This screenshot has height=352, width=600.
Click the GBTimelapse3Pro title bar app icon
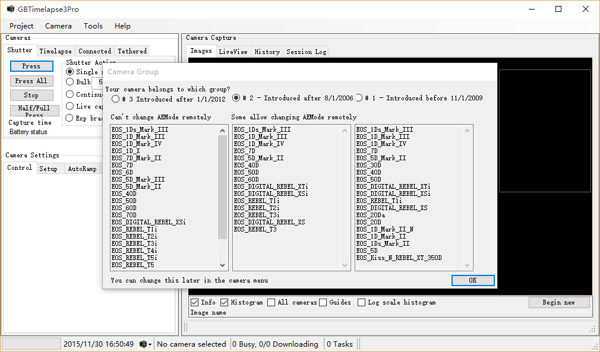(x=10, y=9)
